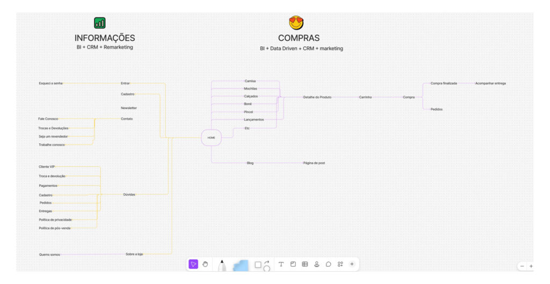This screenshot has height=284, width=550.
Task: Insert a Table from the toolbar
Action: pos(305,264)
